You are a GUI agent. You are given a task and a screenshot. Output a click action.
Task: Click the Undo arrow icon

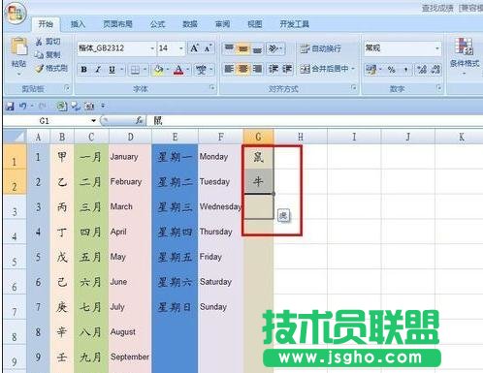tap(22, 106)
